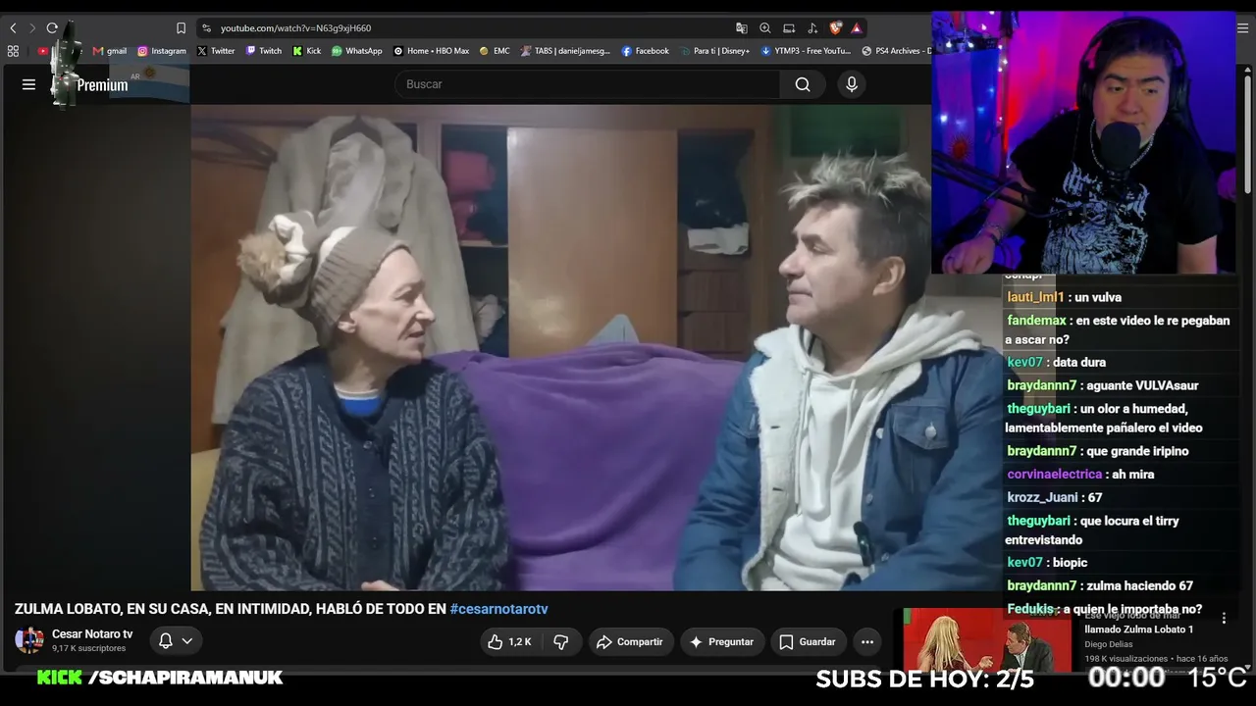Click 'zulma haciendo 67' chat message
Screen dimensions: 1256x706
(1139, 585)
